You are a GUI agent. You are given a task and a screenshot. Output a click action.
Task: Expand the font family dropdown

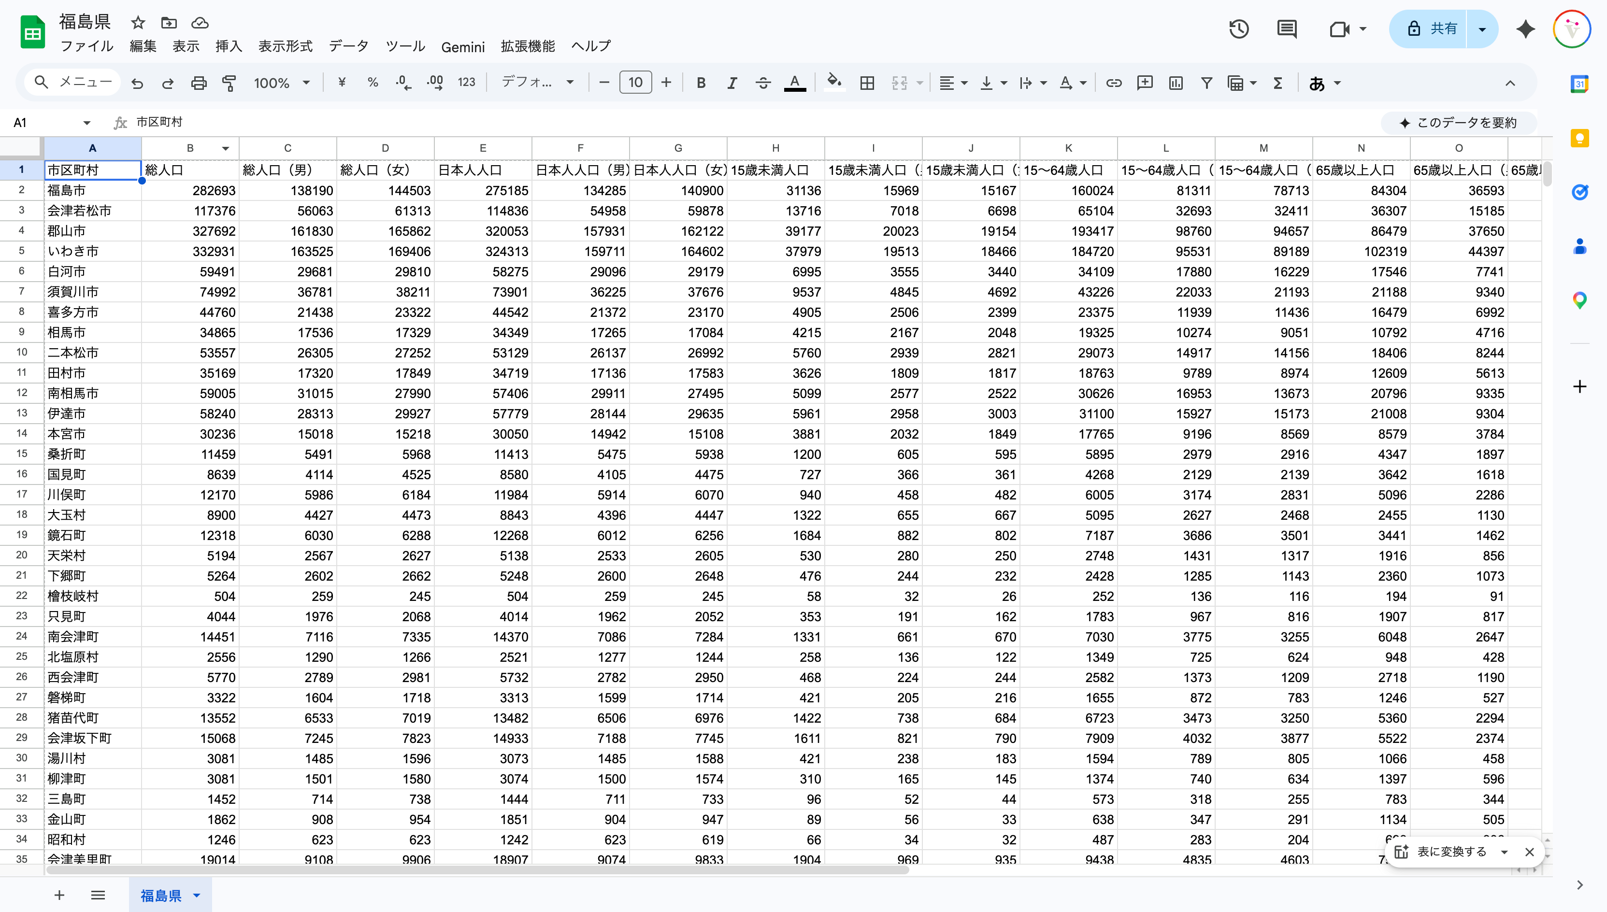(x=538, y=83)
